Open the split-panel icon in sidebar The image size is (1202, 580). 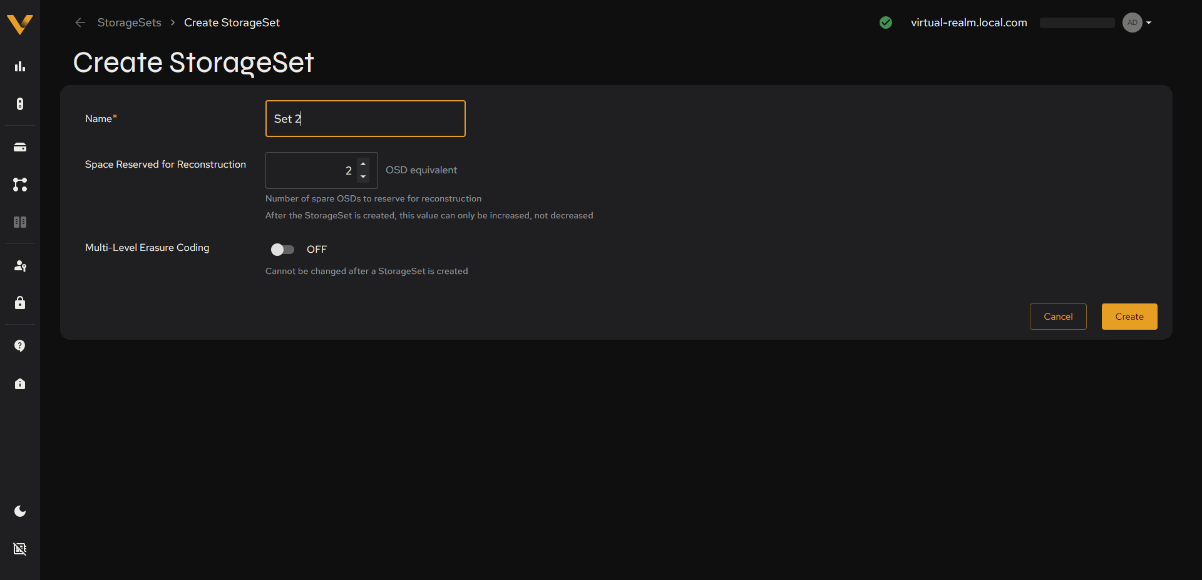click(20, 222)
